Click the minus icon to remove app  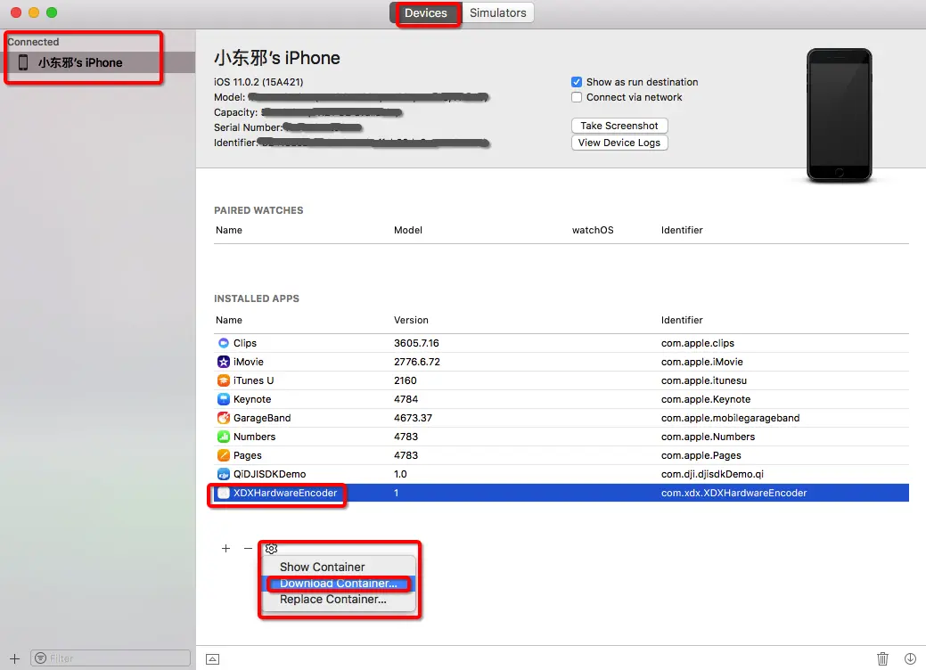coord(248,549)
